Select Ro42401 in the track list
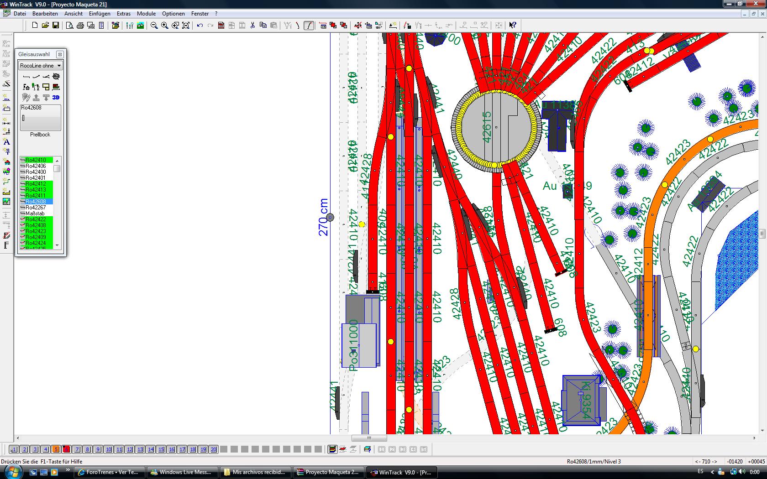Viewport: 767px width, 479px height. click(37, 178)
